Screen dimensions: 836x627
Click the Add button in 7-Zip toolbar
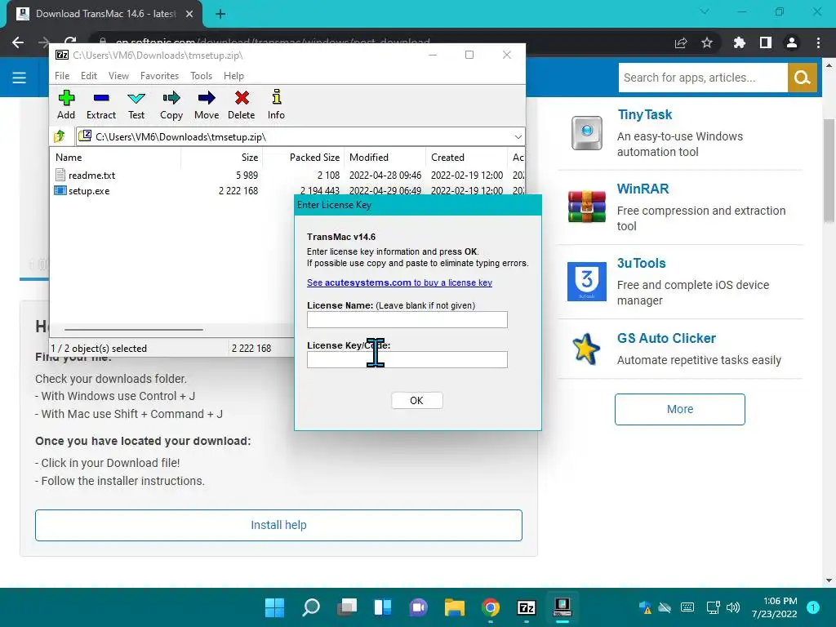[66, 104]
